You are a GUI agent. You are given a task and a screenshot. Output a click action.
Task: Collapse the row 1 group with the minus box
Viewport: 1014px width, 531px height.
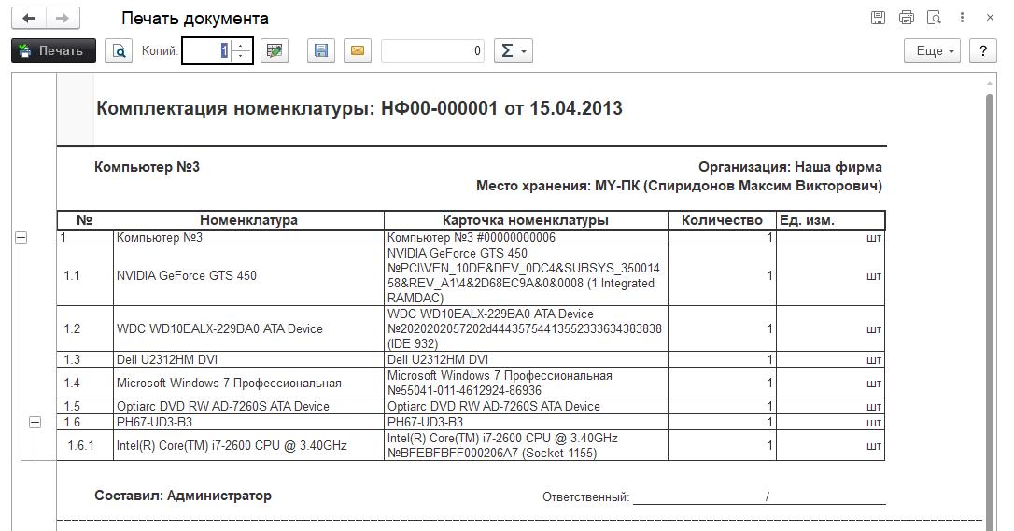[21, 238]
